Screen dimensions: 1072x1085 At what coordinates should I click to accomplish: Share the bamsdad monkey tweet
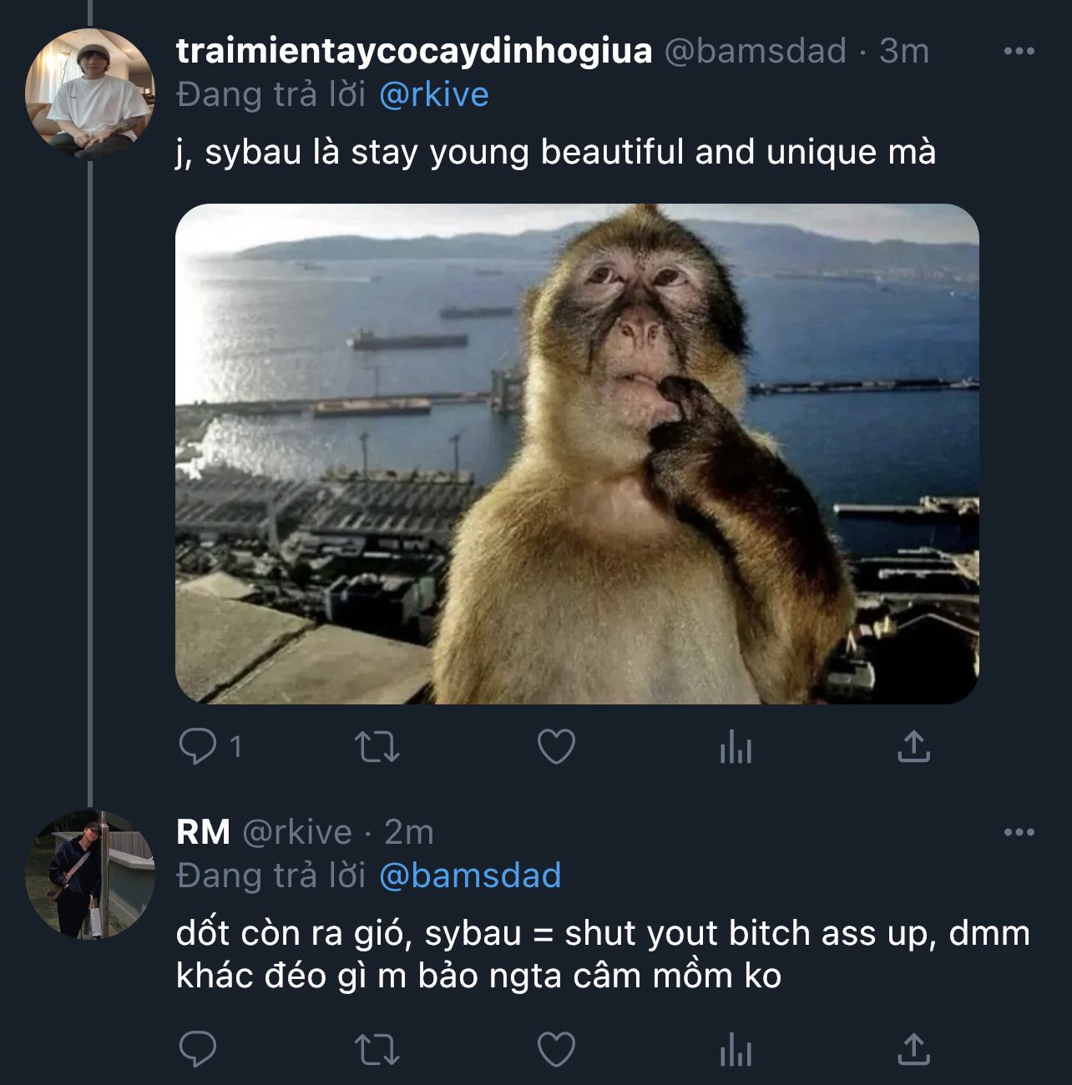(913, 747)
